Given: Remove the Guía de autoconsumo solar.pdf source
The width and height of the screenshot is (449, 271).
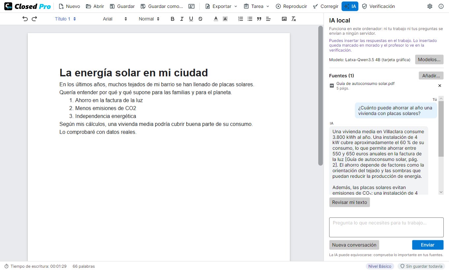Looking at the screenshot, I should 439,86.
